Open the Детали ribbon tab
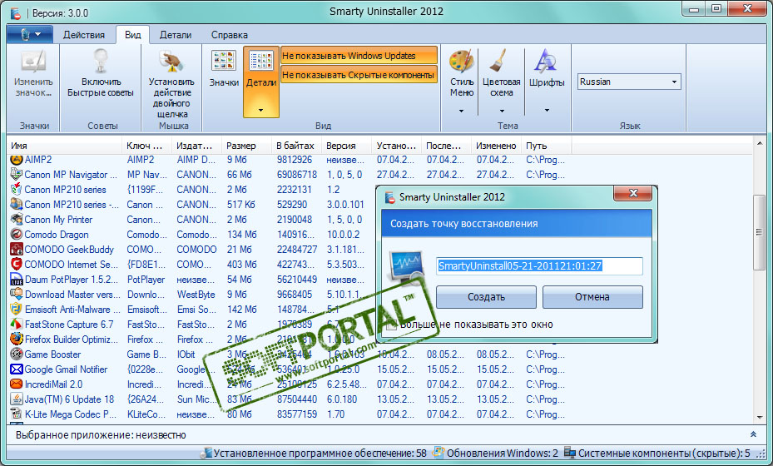 coord(176,35)
